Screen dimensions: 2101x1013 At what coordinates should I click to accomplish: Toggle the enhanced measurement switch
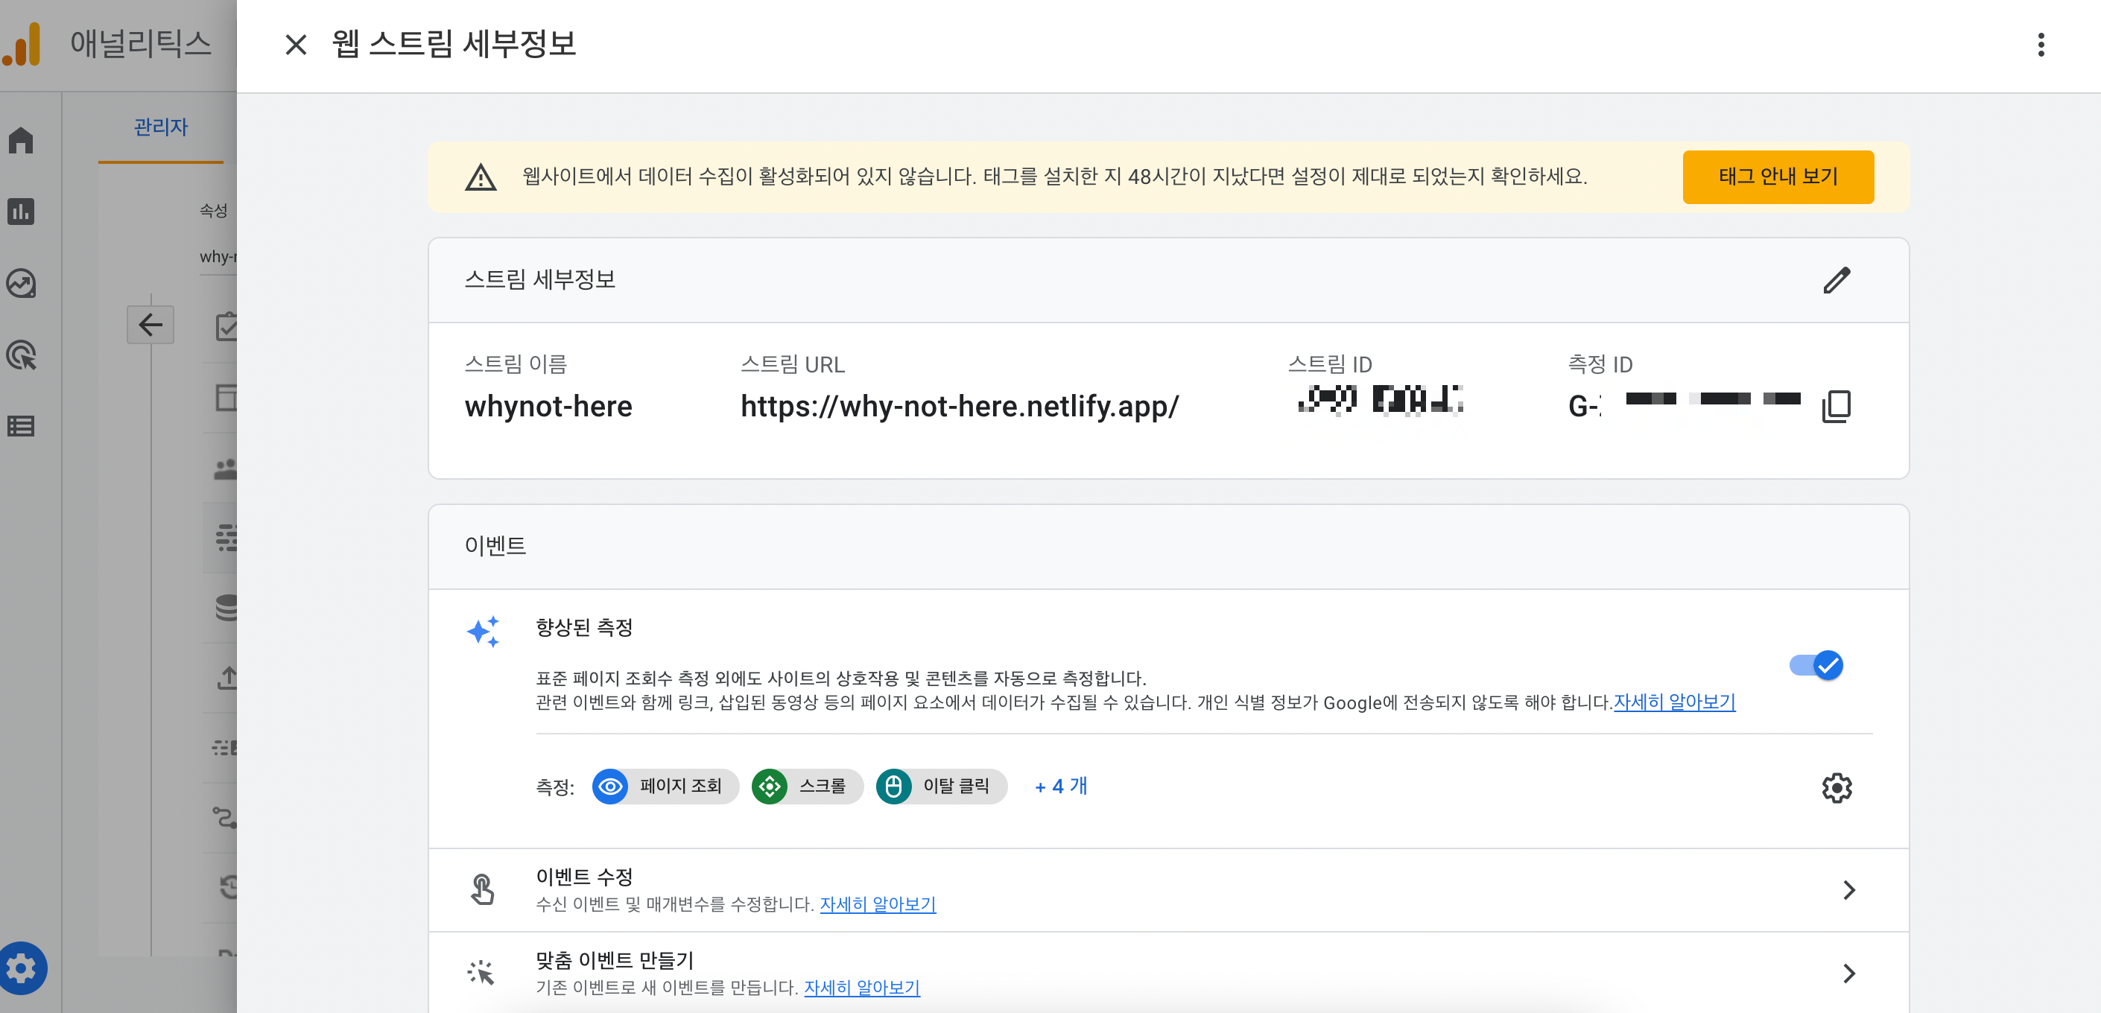(1816, 664)
